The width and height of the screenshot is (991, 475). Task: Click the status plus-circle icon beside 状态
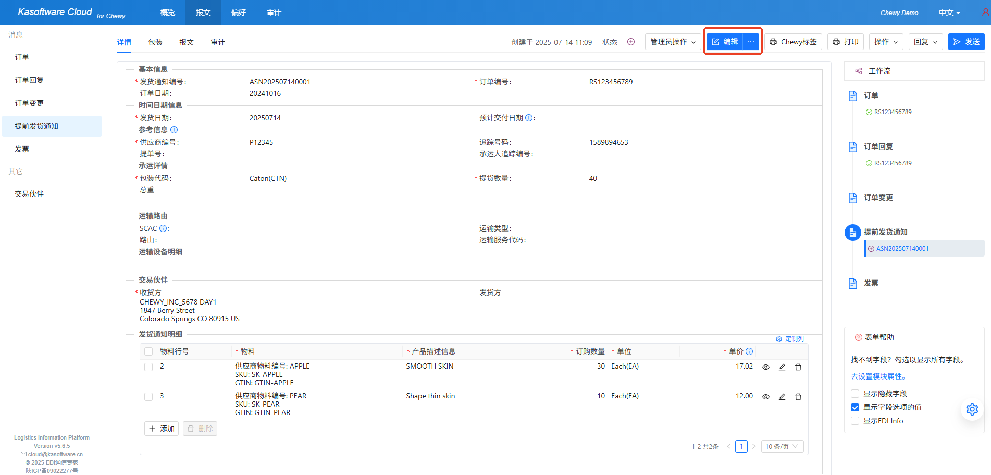pyautogui.click(x=630, y=42)
